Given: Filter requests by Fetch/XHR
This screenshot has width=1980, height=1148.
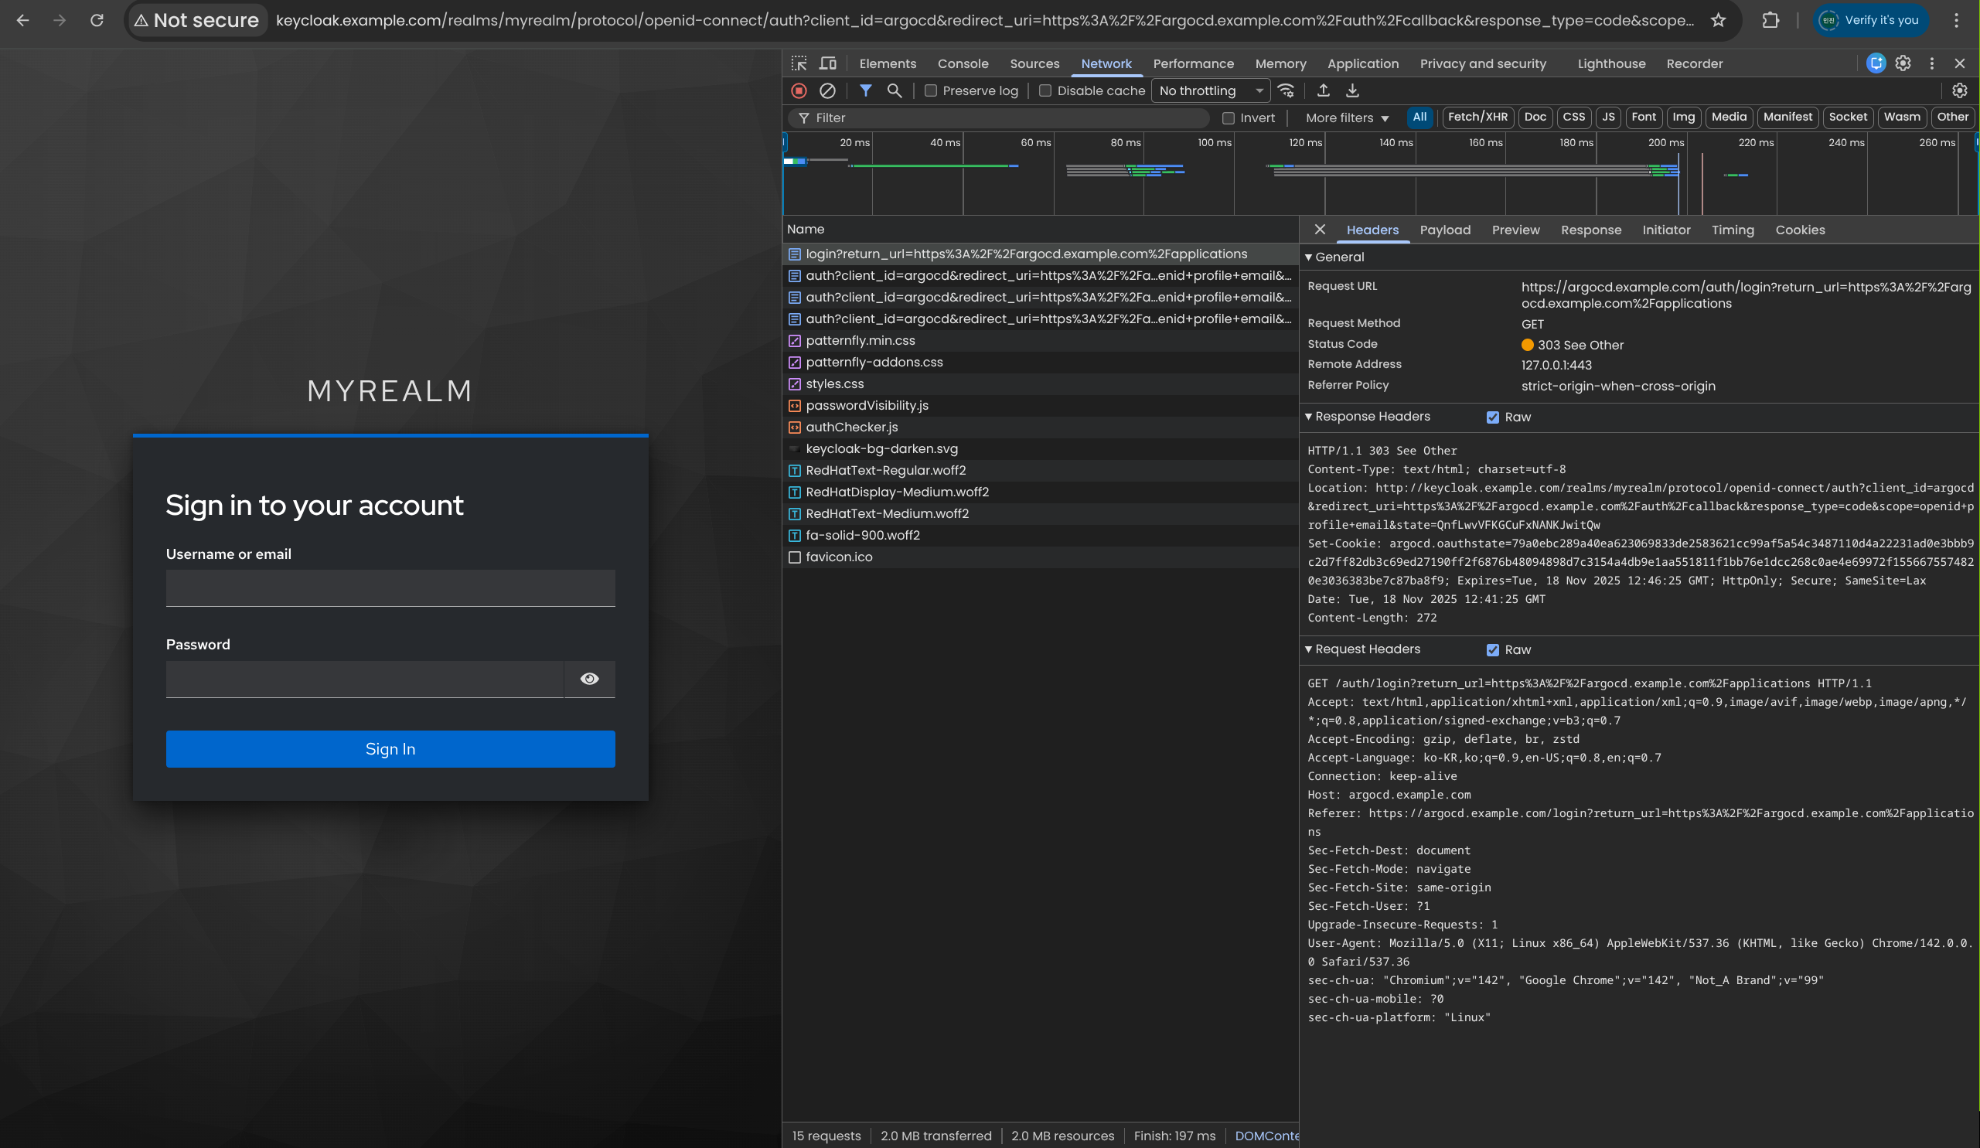Looking at the screenshot, I should tap(1477, 117).
